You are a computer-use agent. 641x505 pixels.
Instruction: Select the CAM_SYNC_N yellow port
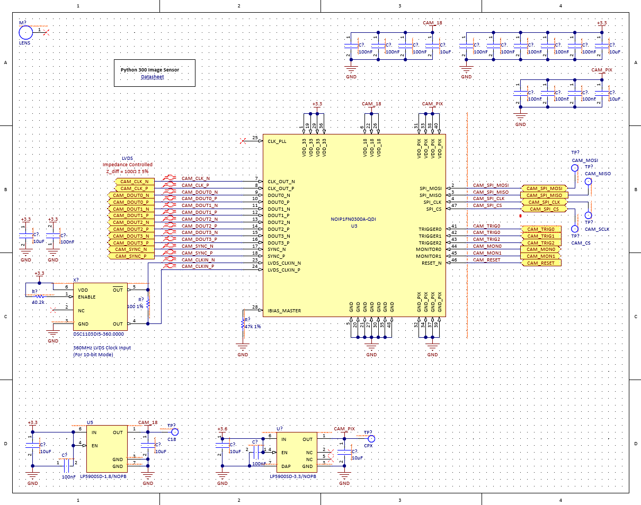tap(130, 249)
